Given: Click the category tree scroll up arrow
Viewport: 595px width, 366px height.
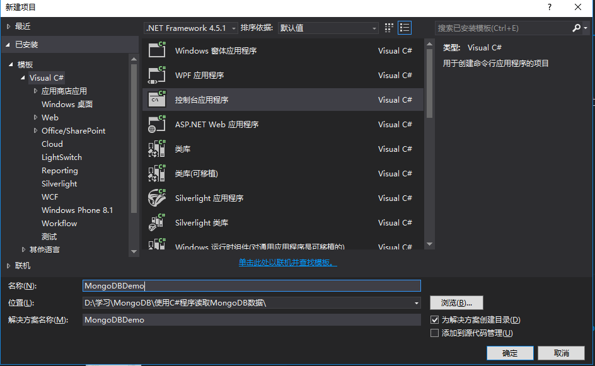Looking at the screenshot, I should coord(134,59).
